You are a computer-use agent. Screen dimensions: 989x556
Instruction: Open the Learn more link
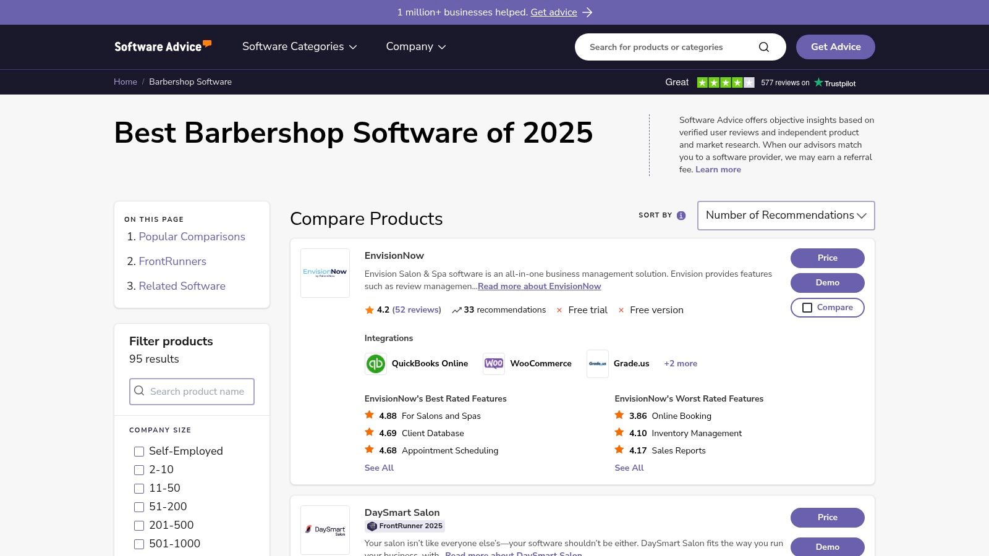718,169
